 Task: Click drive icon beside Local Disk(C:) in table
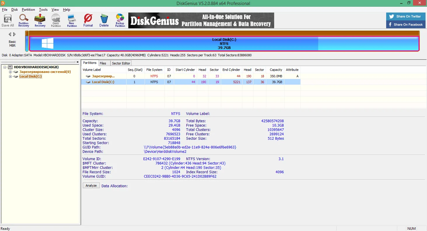coord(88,82)
